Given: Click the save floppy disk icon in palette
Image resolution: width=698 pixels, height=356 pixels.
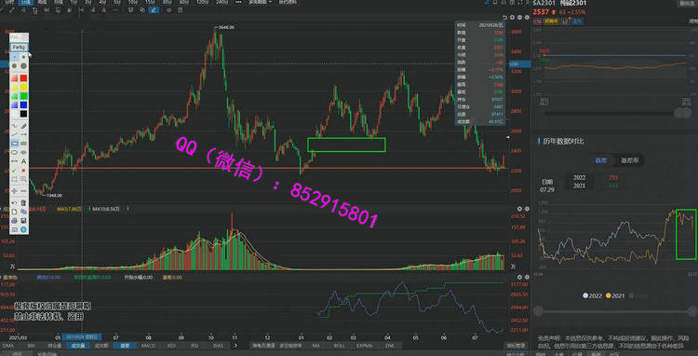Looking at the screenshot, I should [x=24, y=220].
